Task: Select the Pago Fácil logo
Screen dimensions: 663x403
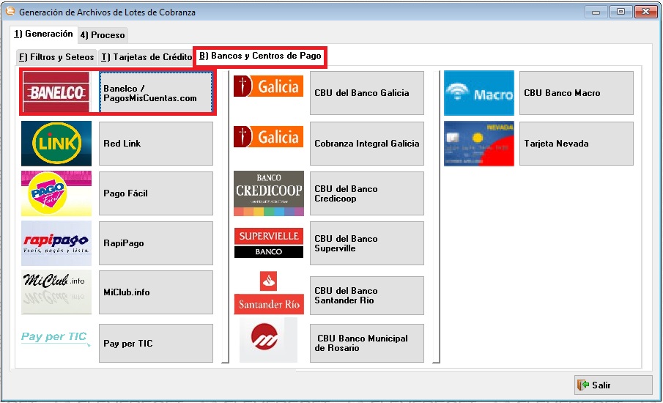Action: click(x=56, y=193)
